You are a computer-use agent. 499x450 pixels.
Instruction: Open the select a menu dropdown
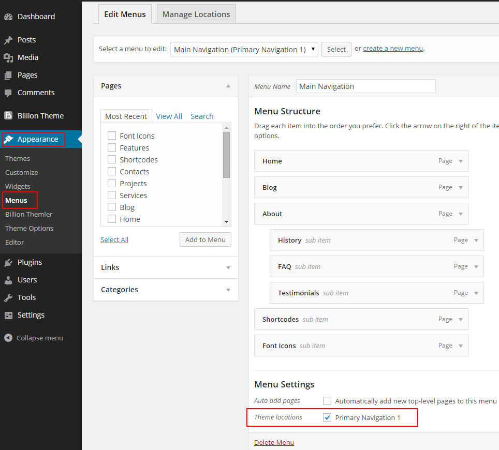click(244, 49)
